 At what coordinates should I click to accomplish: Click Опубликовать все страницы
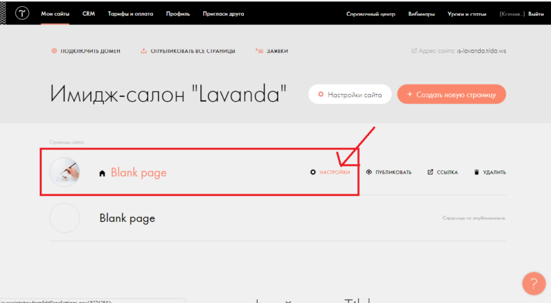(193, 51)
